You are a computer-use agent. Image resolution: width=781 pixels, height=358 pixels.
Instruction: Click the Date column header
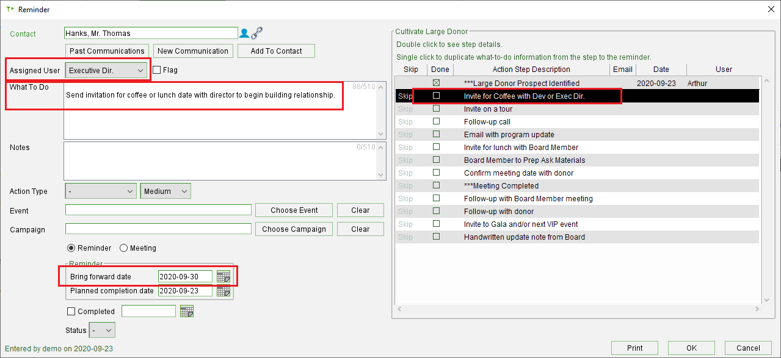click(661, 70)
